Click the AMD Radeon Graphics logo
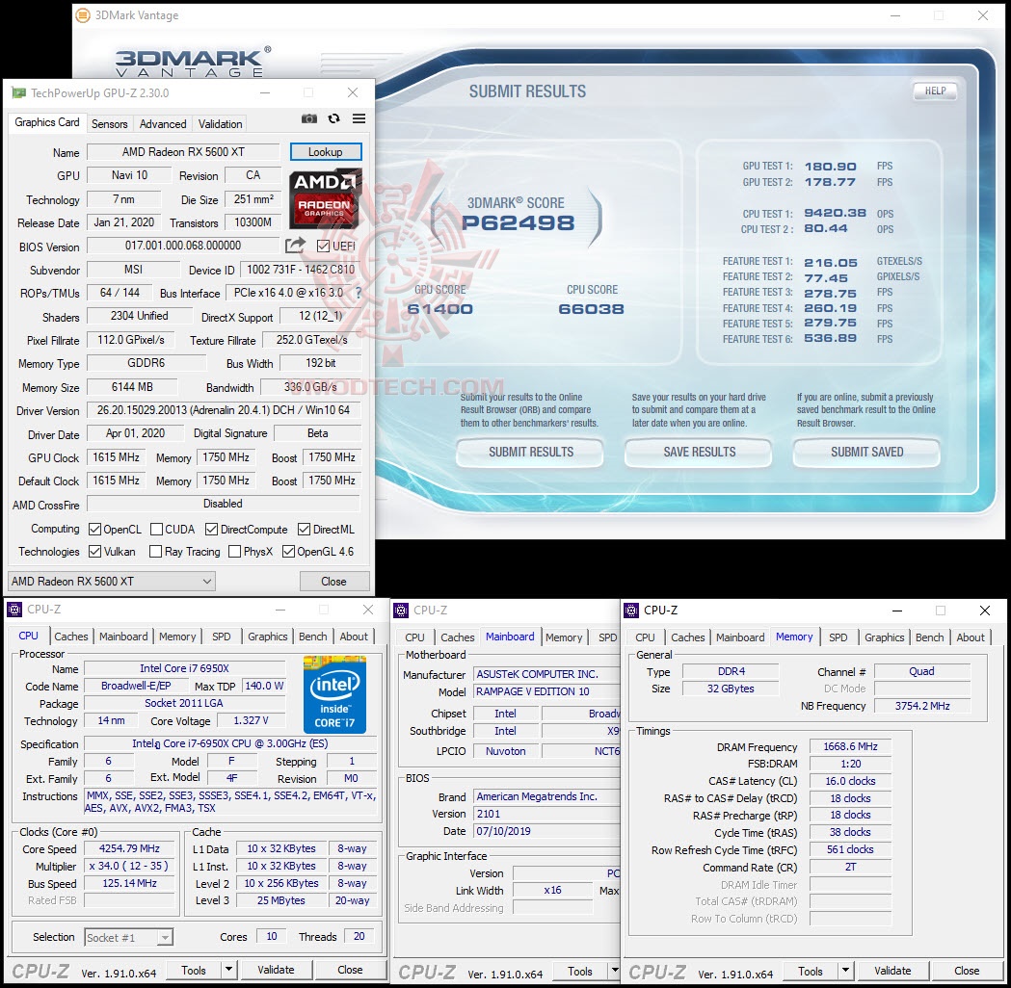 325,198
